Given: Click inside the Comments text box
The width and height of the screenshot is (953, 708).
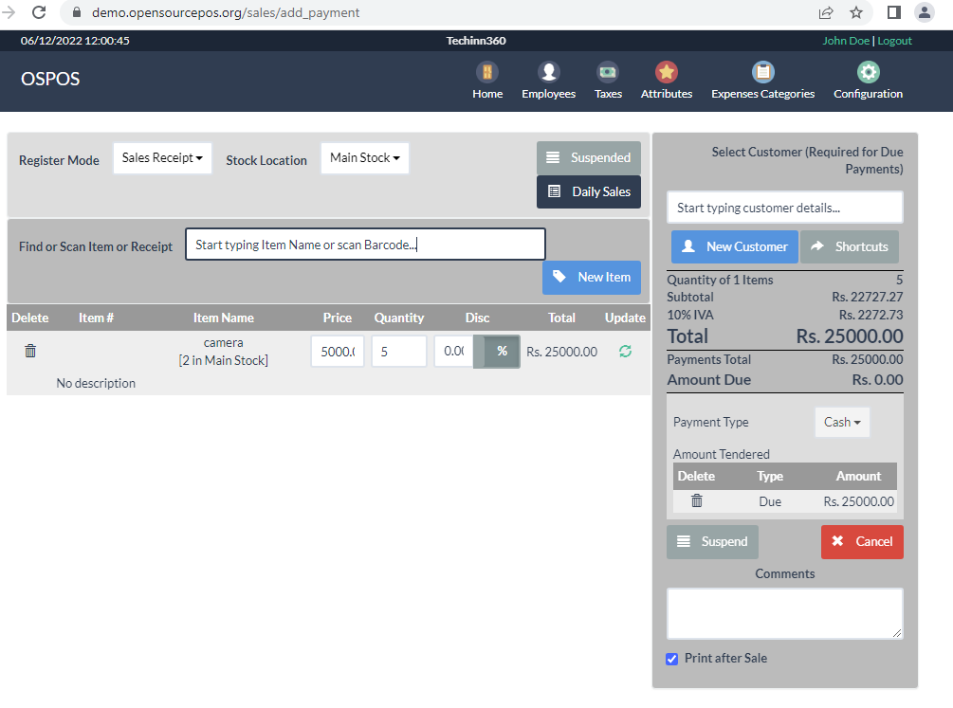Looking at the screenshot, I should pyautogui.click(x=784, y=612).
